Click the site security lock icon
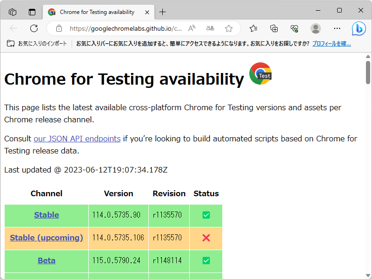372x279 pixels. pyautogui.click(x=59, y=28)
